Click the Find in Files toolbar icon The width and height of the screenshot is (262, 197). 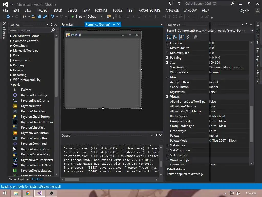pyautogui.click(x=109, y=17)
